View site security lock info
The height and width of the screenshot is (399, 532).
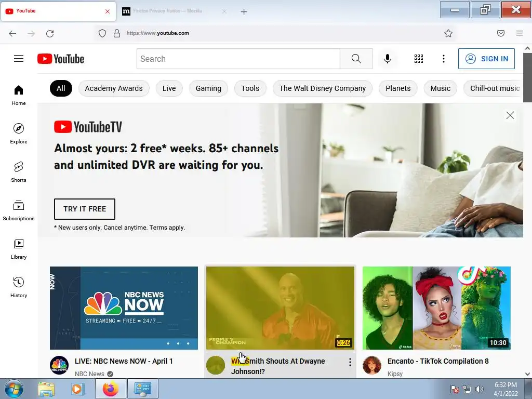[117, 33]
